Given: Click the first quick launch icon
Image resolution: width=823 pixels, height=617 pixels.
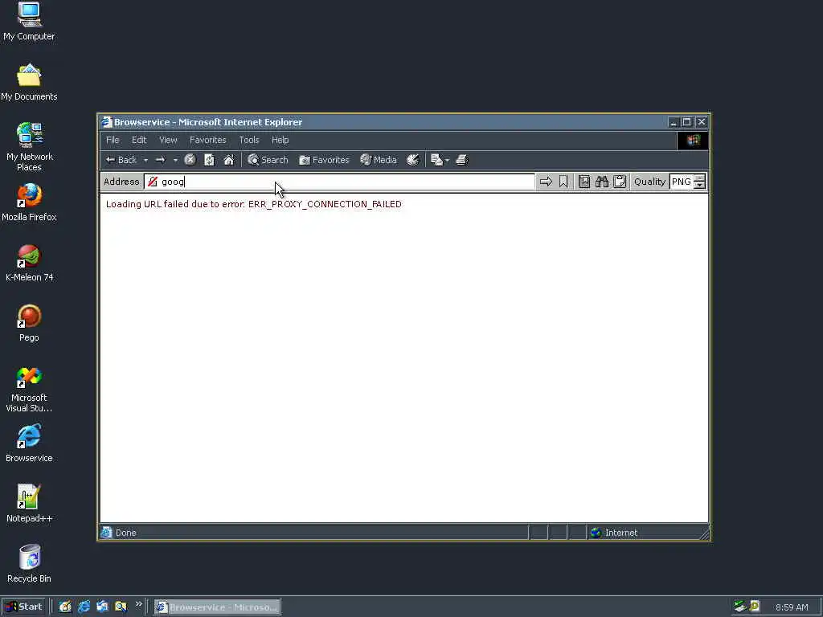Looking at the screenshot, I should point(65,607).
